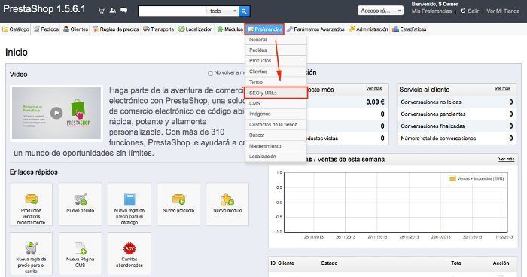Click the speech bubble messages icon in header

click(x=124, y=11)
